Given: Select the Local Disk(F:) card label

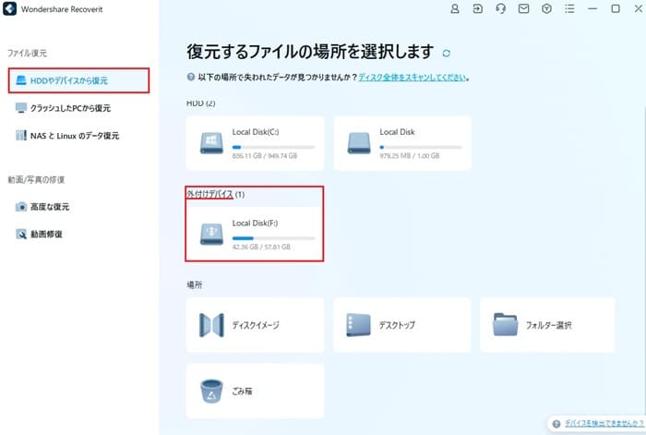Looking at the screenshot, I should [255, 224].
